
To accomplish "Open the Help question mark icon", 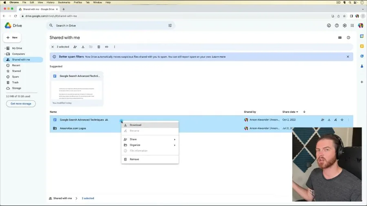I will pyautogui.click(x=336, y=26).
